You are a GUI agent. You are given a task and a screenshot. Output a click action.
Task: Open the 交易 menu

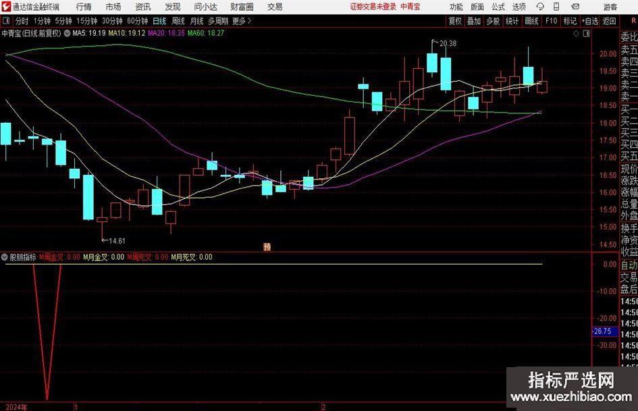click(x=275, y=7)
